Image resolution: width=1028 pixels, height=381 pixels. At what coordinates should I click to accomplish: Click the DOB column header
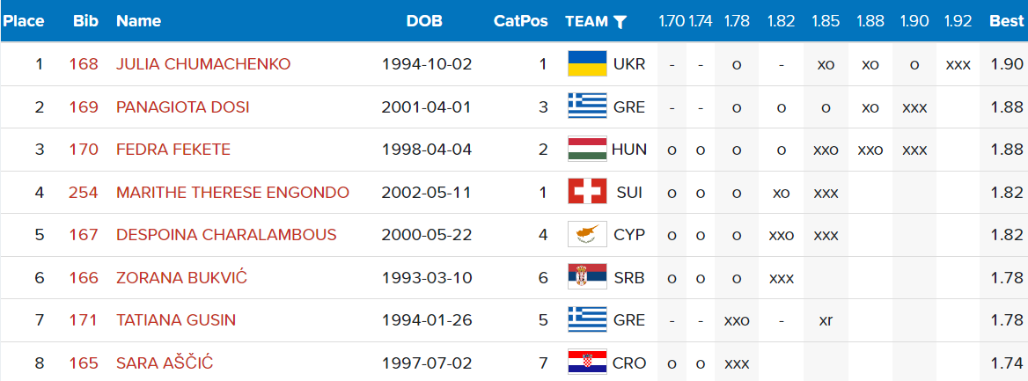424,21
